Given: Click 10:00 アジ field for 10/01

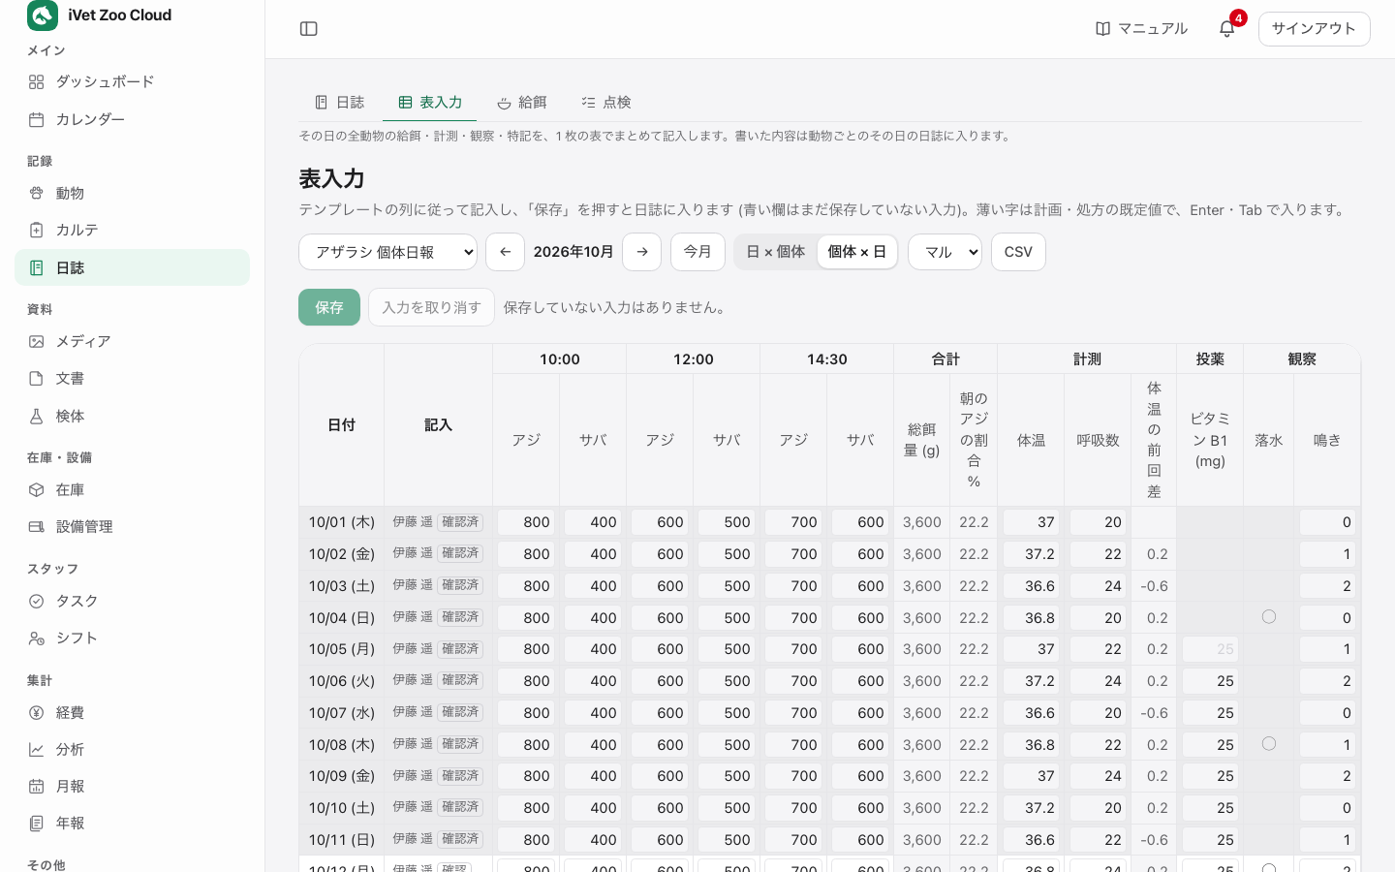Looking at the screenshot, I should click(526, 522).
